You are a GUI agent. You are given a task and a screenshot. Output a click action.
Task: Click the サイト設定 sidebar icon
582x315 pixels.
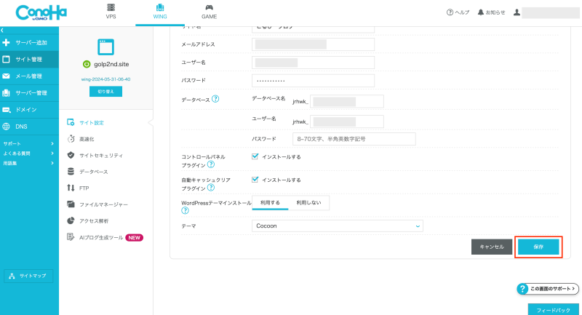pyautogui.click(x=71, y=122)
